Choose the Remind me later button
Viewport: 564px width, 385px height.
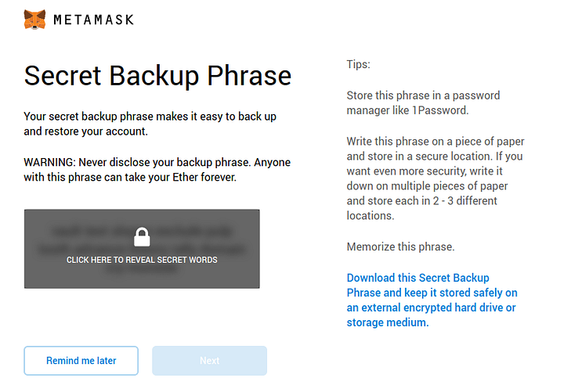tap(81, 361)
